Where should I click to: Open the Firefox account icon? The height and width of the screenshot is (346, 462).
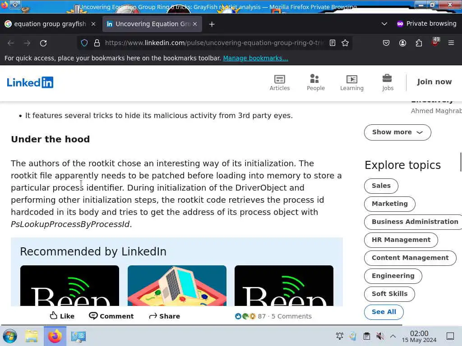tap(402, 43)
